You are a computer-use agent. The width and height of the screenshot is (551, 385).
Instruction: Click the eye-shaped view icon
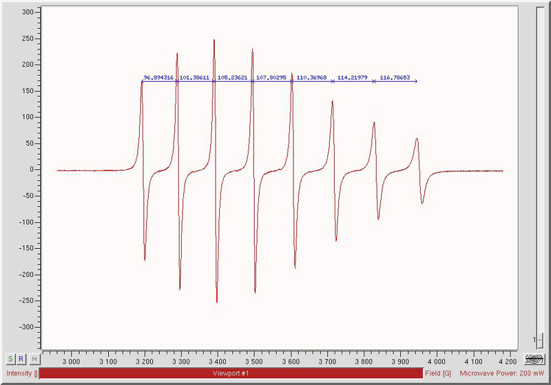[x=534, y=359]
